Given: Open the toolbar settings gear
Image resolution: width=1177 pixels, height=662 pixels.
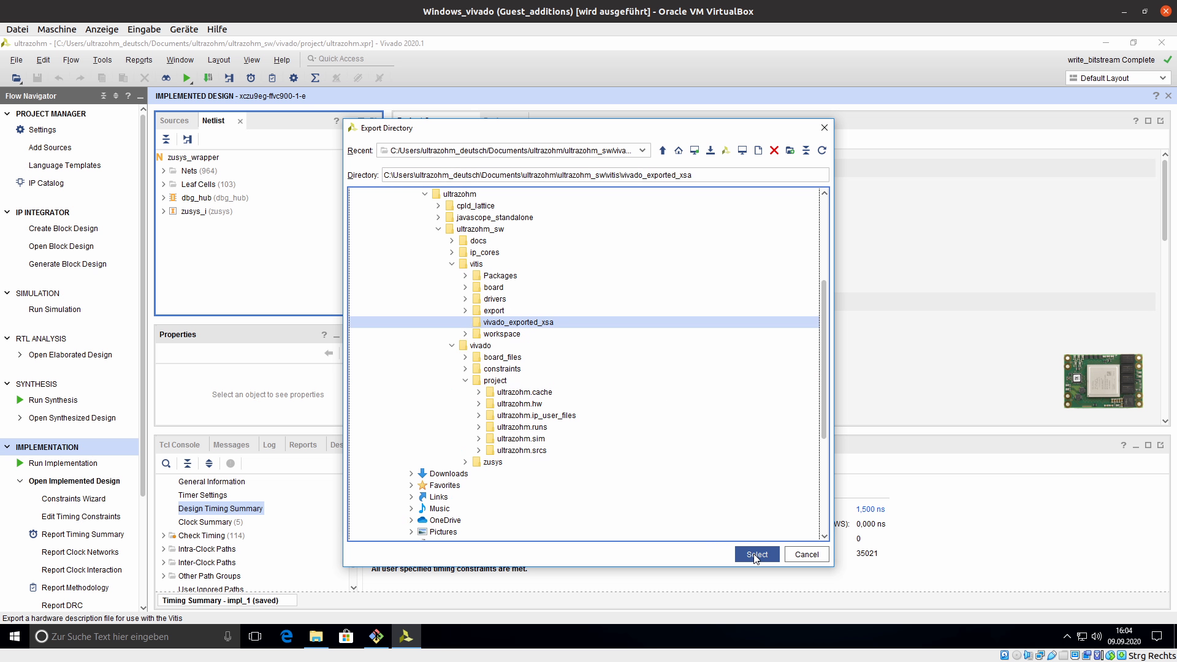Looking at the screenshot, I should pyautogui.click(x=294, y=78).
